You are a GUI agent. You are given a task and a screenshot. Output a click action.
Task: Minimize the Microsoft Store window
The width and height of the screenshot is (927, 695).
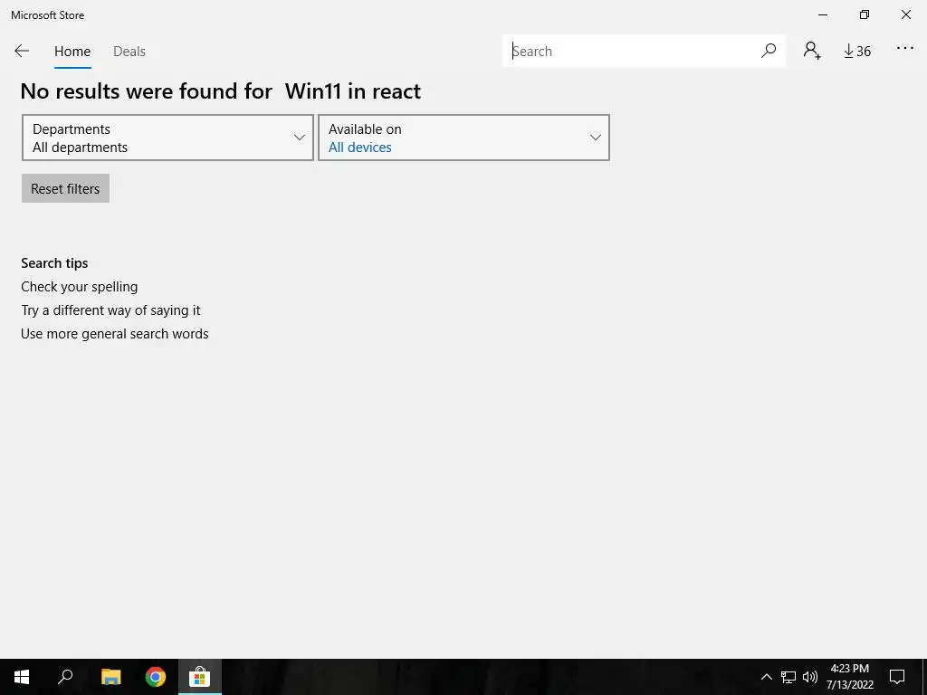(x=823, y=14)
